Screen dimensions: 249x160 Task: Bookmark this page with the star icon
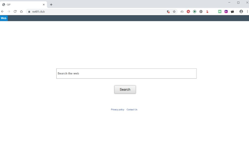(x=174, y=11)
